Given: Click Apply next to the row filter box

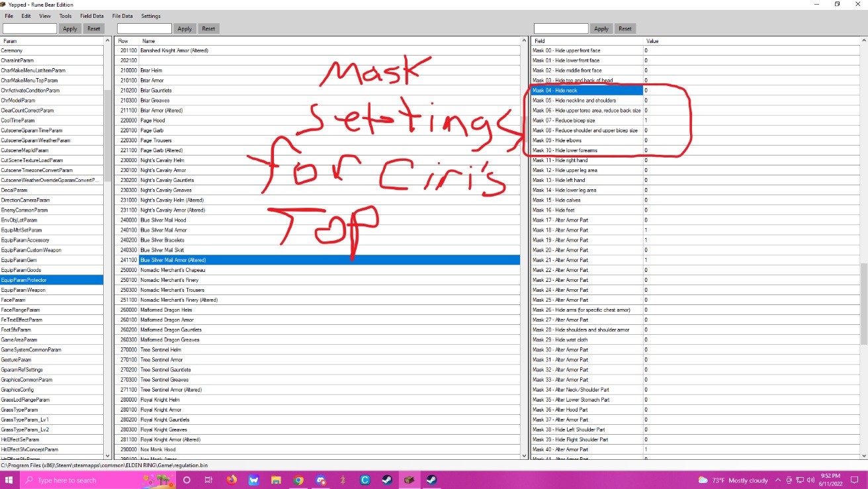Looking at the screenshot, I should coord(185,28).
